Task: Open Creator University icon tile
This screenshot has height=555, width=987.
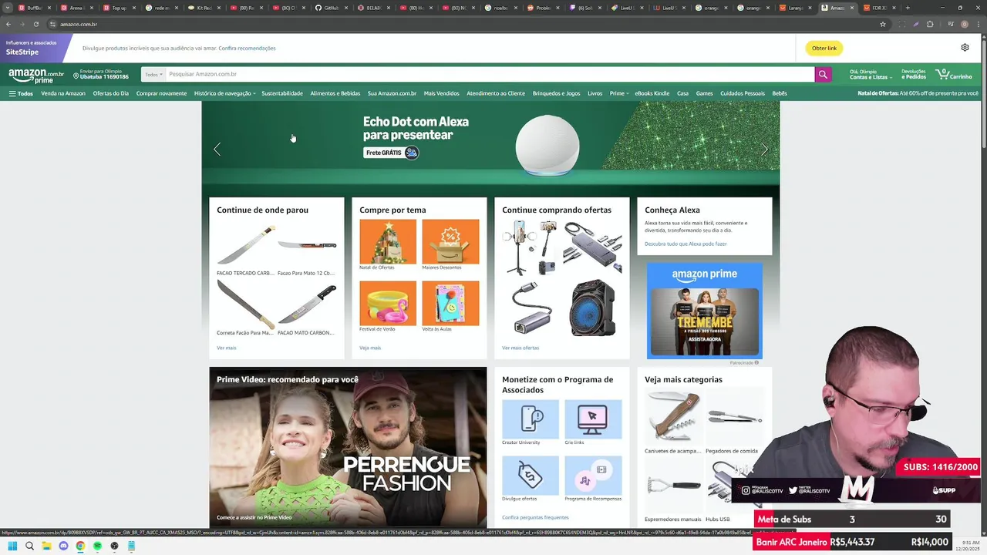Action: (x=531, y=419)
